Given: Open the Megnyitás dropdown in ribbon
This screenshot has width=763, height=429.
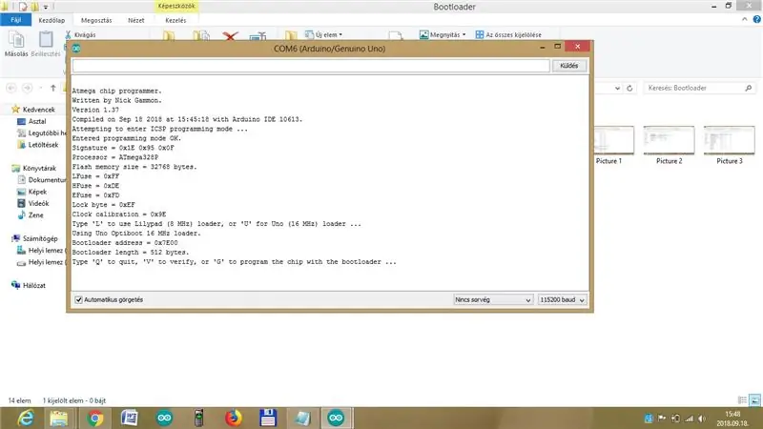Looking at the screenshot, I should click(443, 34).
